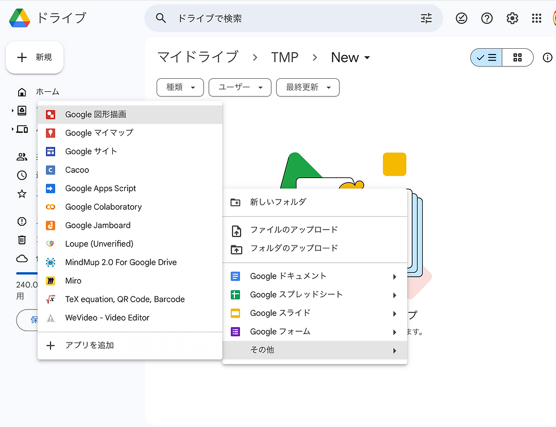Click the Starred star icon
556x427 pixels.
(x=22, y=193)
